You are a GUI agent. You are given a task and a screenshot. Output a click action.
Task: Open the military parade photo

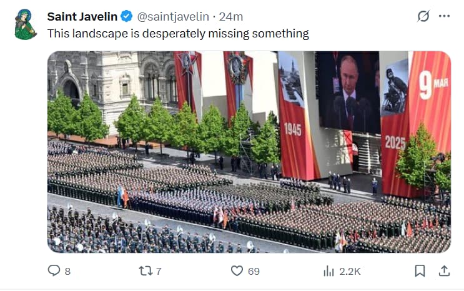click(x=249, y=152)
